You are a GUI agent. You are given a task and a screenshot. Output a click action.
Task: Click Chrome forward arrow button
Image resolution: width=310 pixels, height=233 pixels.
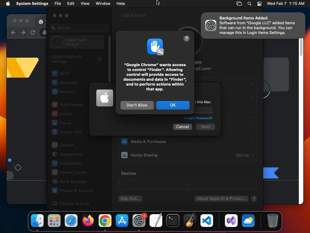coord(23,32)
